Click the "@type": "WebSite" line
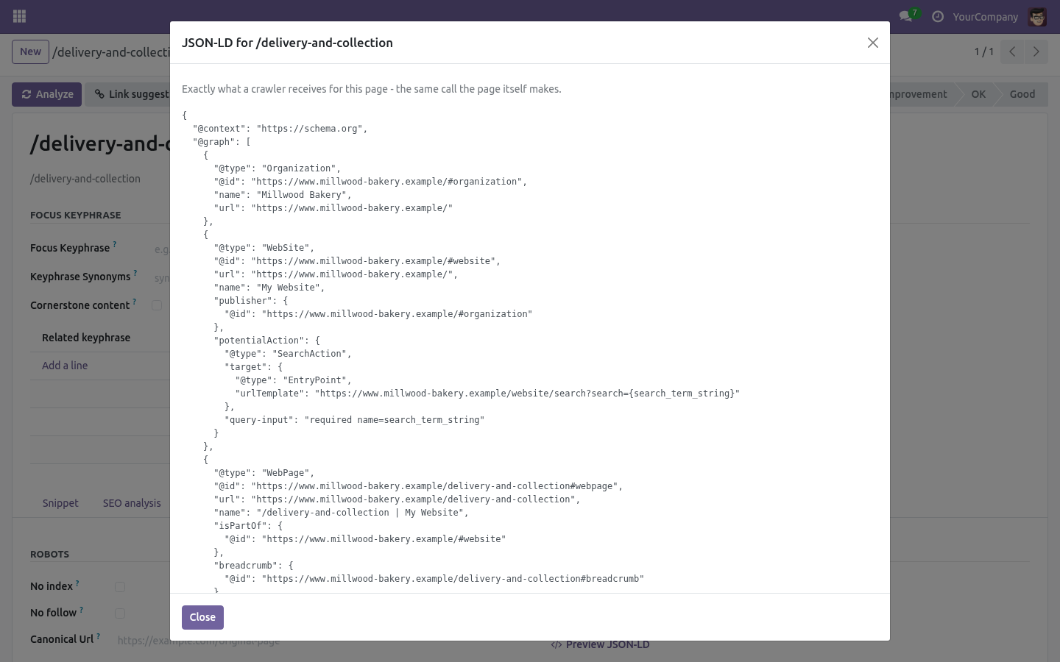 [x=264, y=248]
